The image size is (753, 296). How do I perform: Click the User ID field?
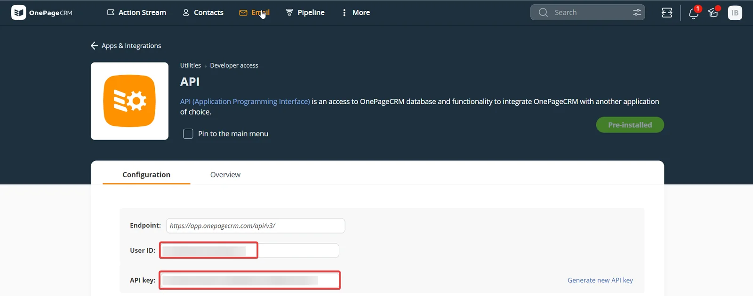249,250
